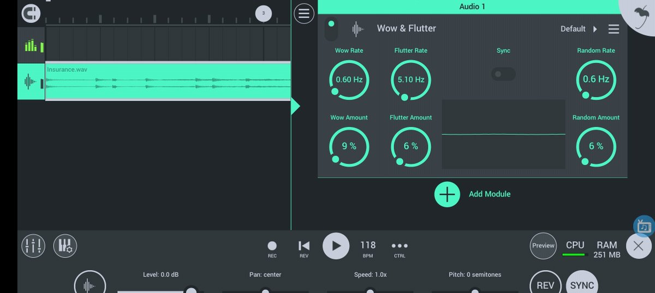The image size is (655, 293).
Task: Click the Speed: 1.0x label
Action: (370, 274)
